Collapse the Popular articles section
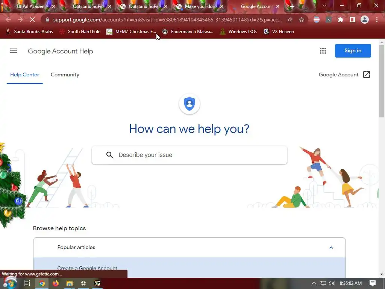 pyautogui.click(x=331, y=248)
